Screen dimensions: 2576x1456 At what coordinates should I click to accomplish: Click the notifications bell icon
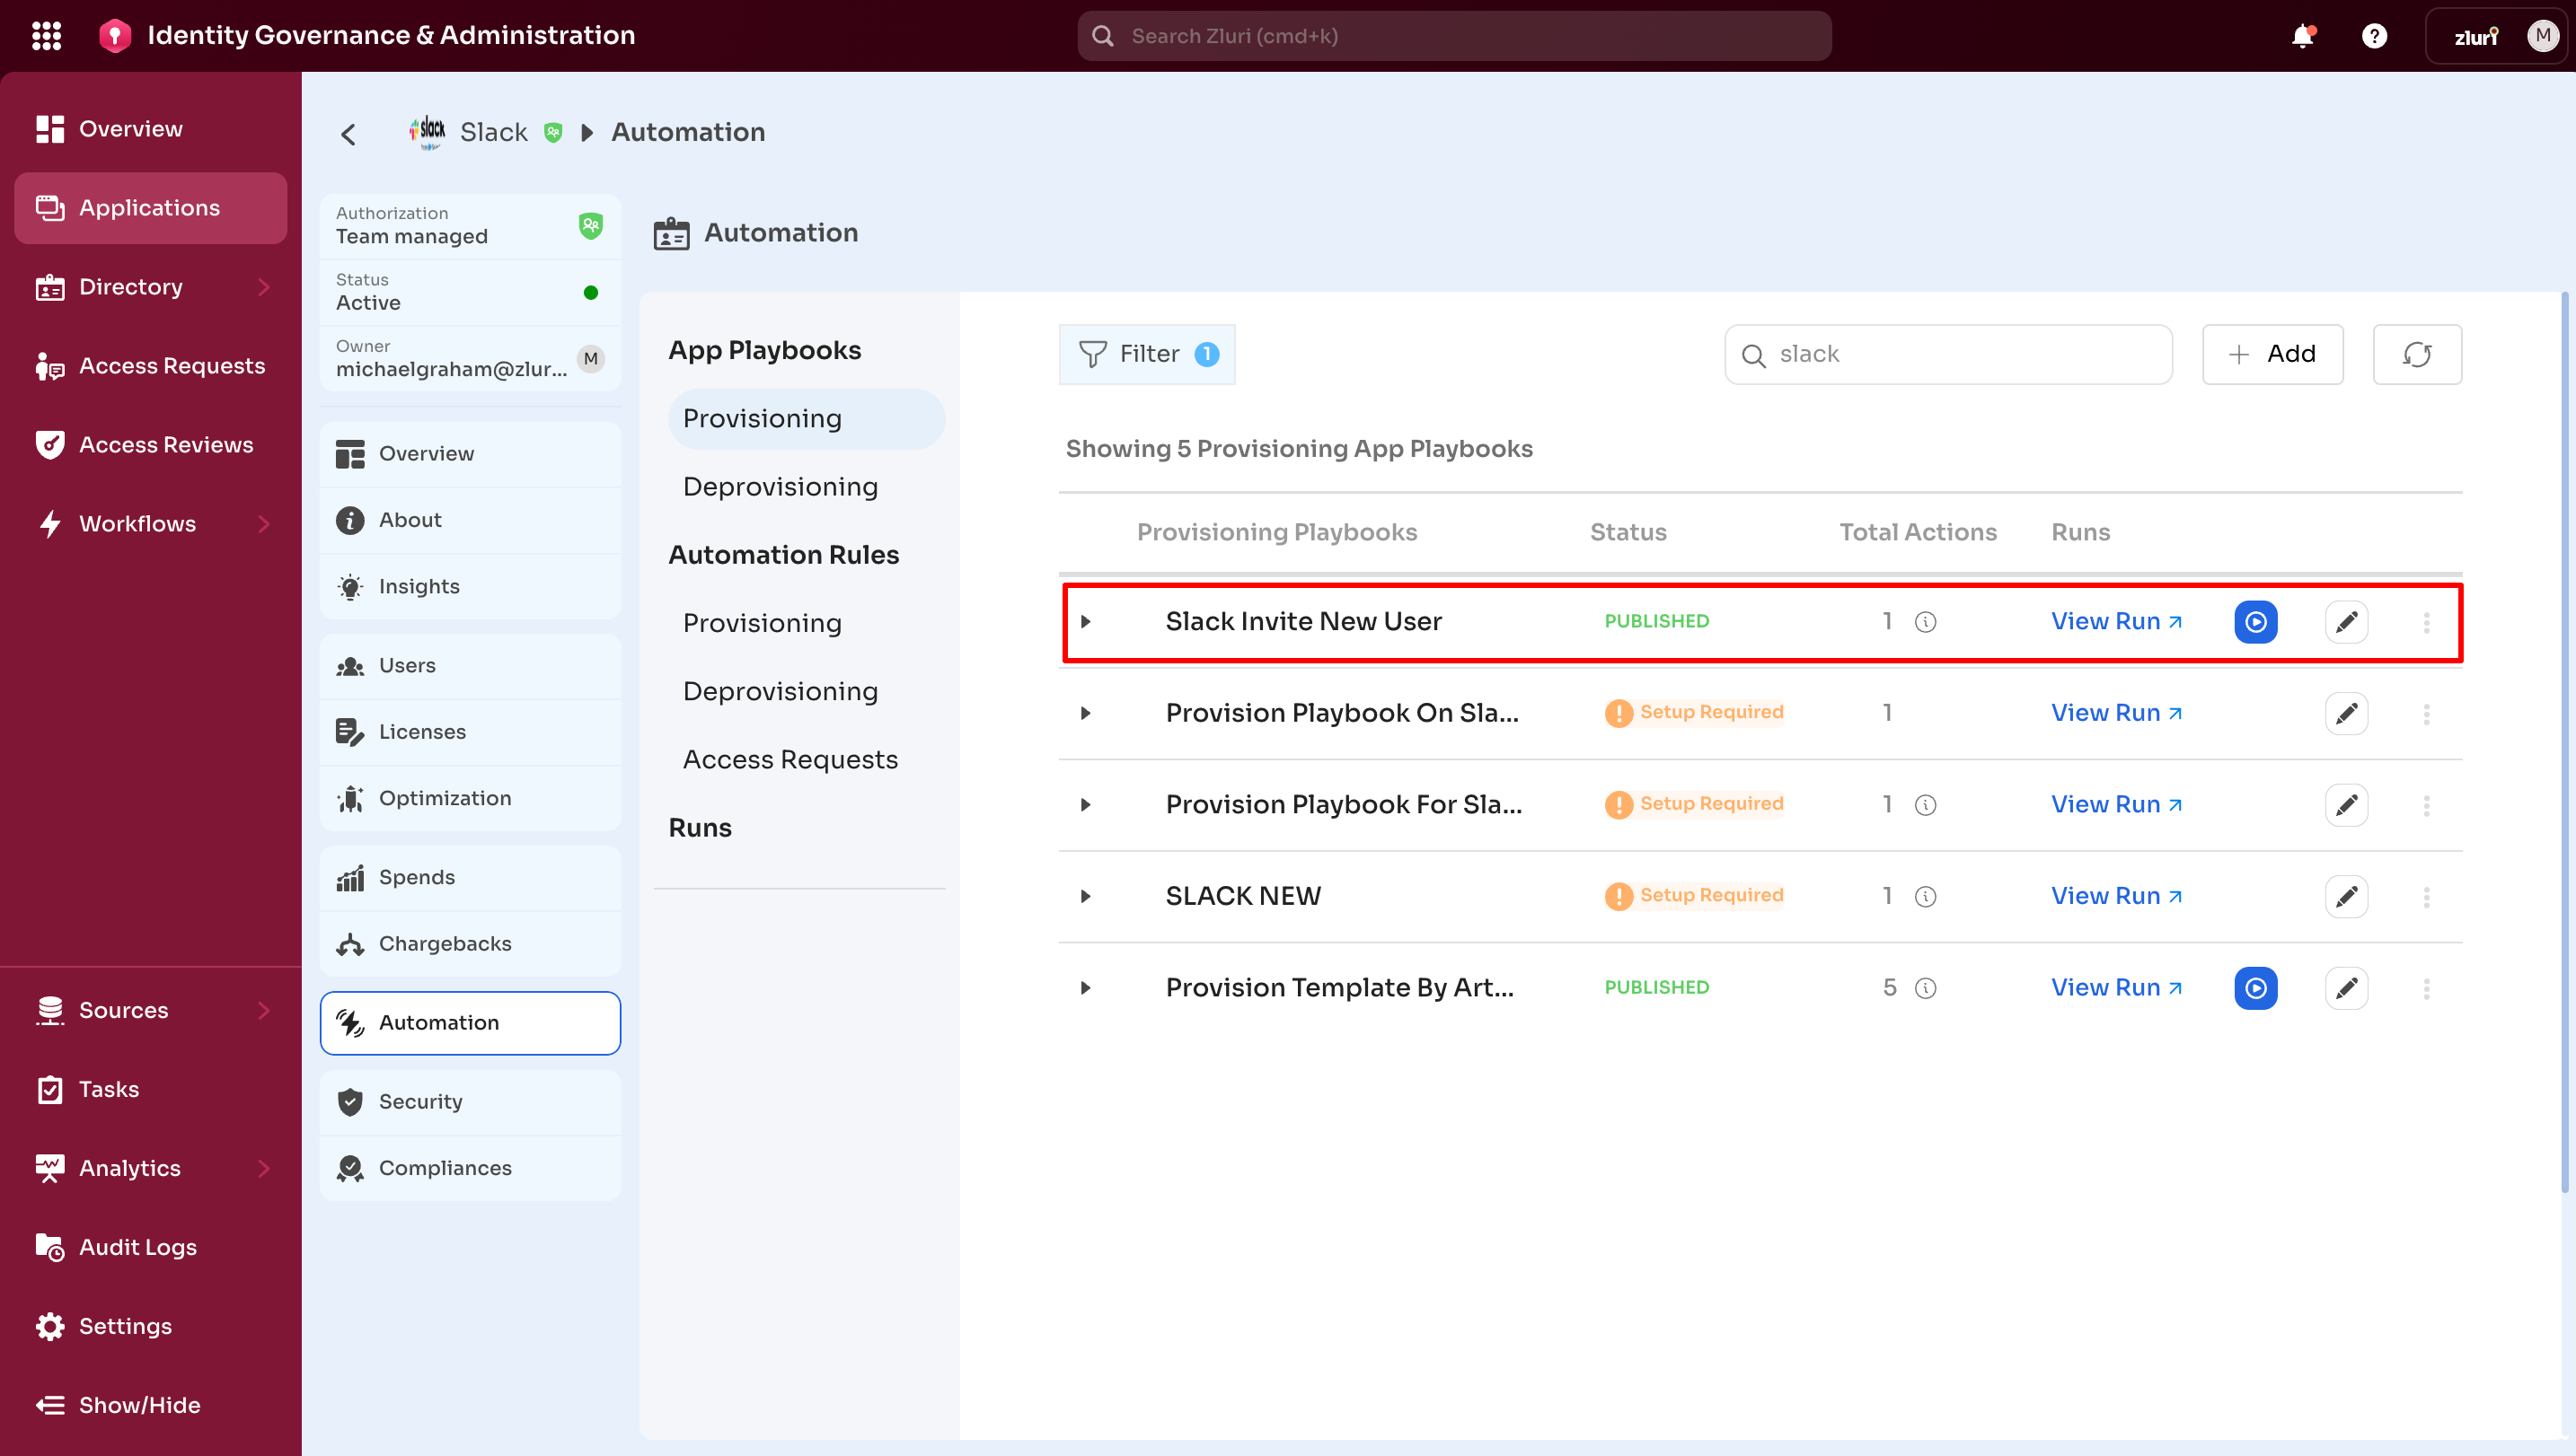point(2302,36)
